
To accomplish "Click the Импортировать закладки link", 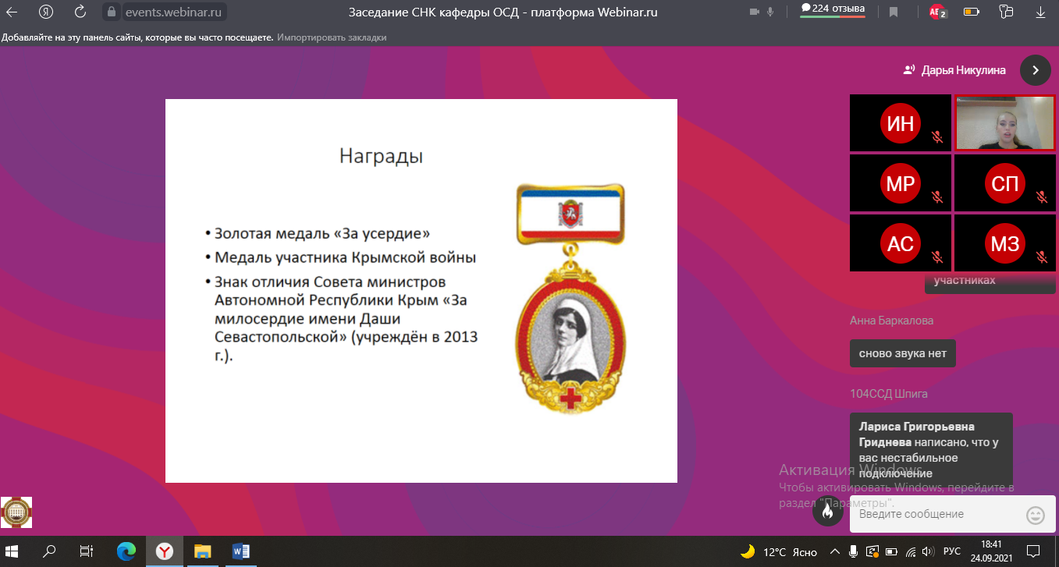I will pyautogui.click(x=332, y=37).
